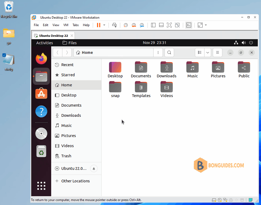This screenshot has width=261, height=205.
Task: Toggle the VMware library sidebar
Action: [x=153, y=25]
